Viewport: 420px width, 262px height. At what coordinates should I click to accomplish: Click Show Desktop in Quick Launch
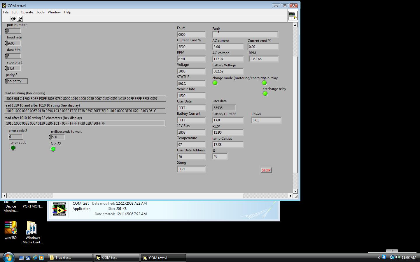[21, 258]
